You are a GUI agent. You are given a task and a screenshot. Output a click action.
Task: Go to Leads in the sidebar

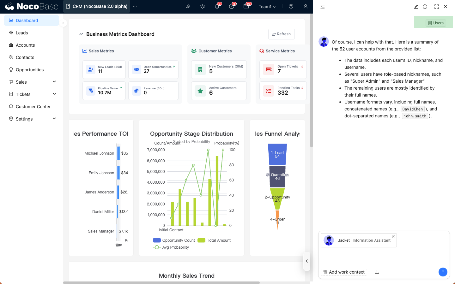22,33
